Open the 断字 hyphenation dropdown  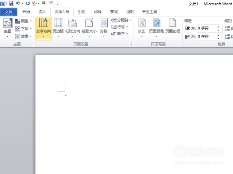tap(120, 34)
